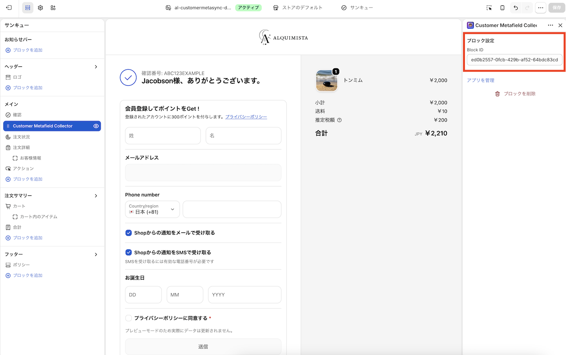Click the ブロックを削除 button
This screenshot has height=355, width=566.
coord(515,94)
